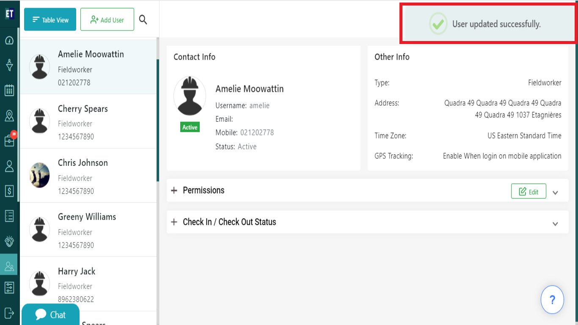Image resolution: width=578 pixels, height=325 pixels.
Task: Select Chris Johnson in the user list
Action: click(x=88, y=176)
